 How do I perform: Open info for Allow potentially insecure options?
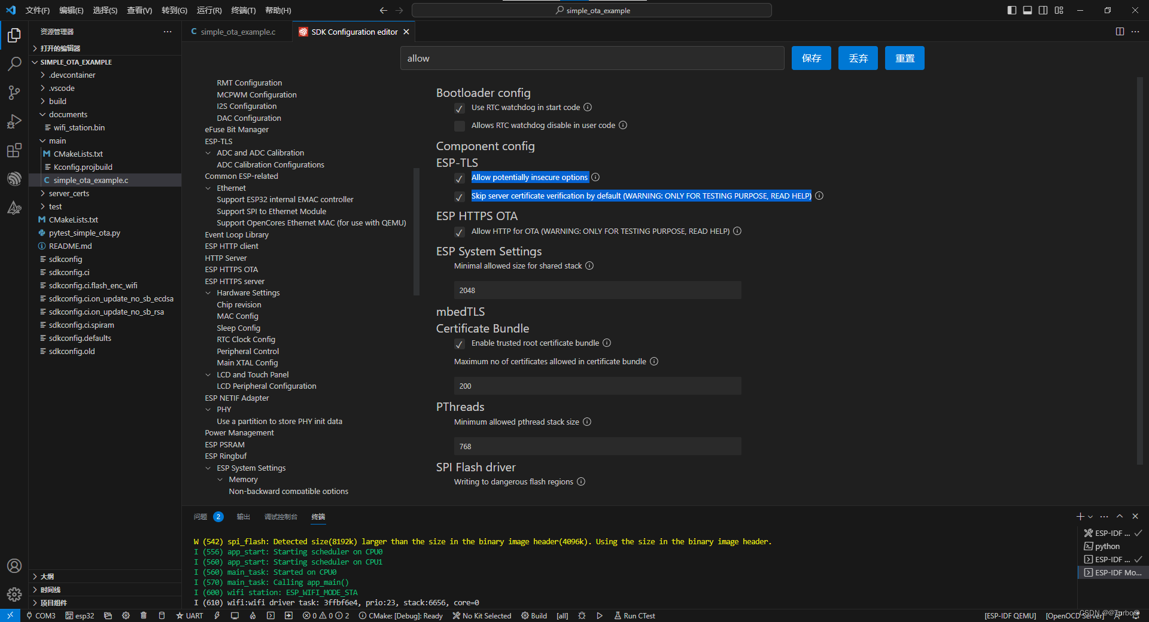pos(595,177)
